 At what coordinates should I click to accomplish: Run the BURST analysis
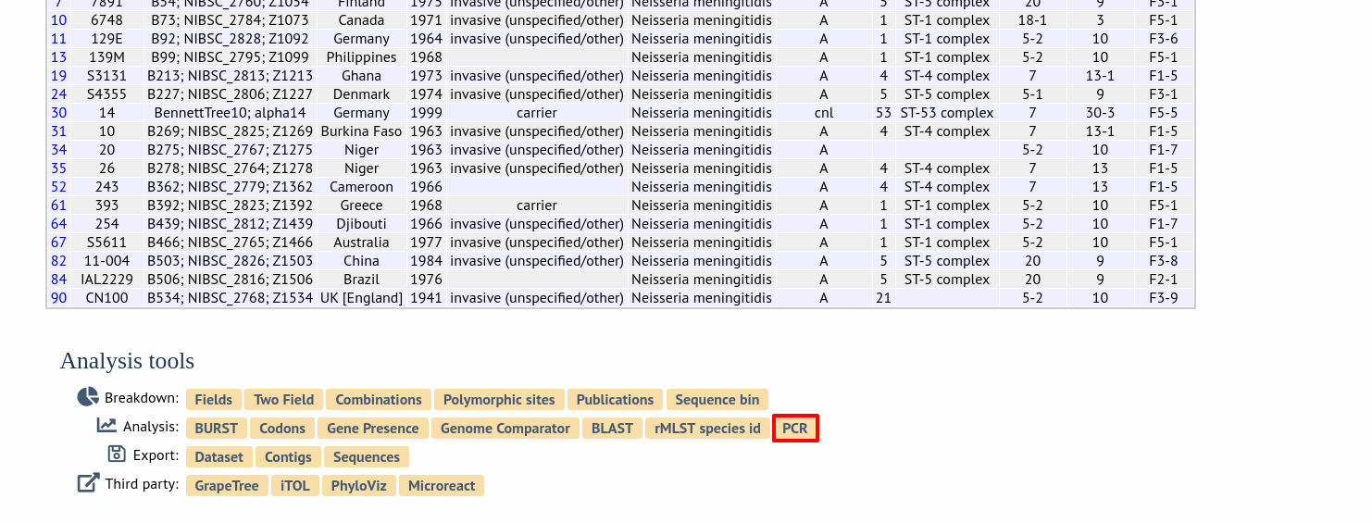click(x=217, y=429)
